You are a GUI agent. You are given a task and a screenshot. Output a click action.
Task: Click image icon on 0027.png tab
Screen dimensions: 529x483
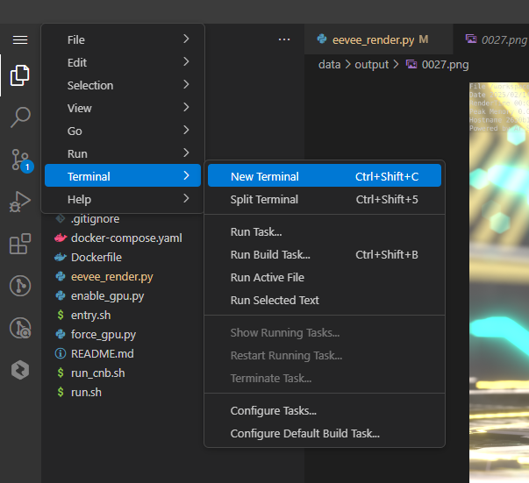[471, 39]
